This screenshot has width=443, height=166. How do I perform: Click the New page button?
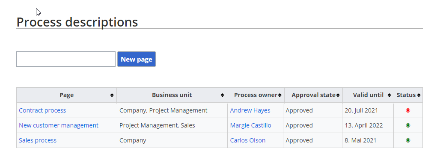[137, 59]
